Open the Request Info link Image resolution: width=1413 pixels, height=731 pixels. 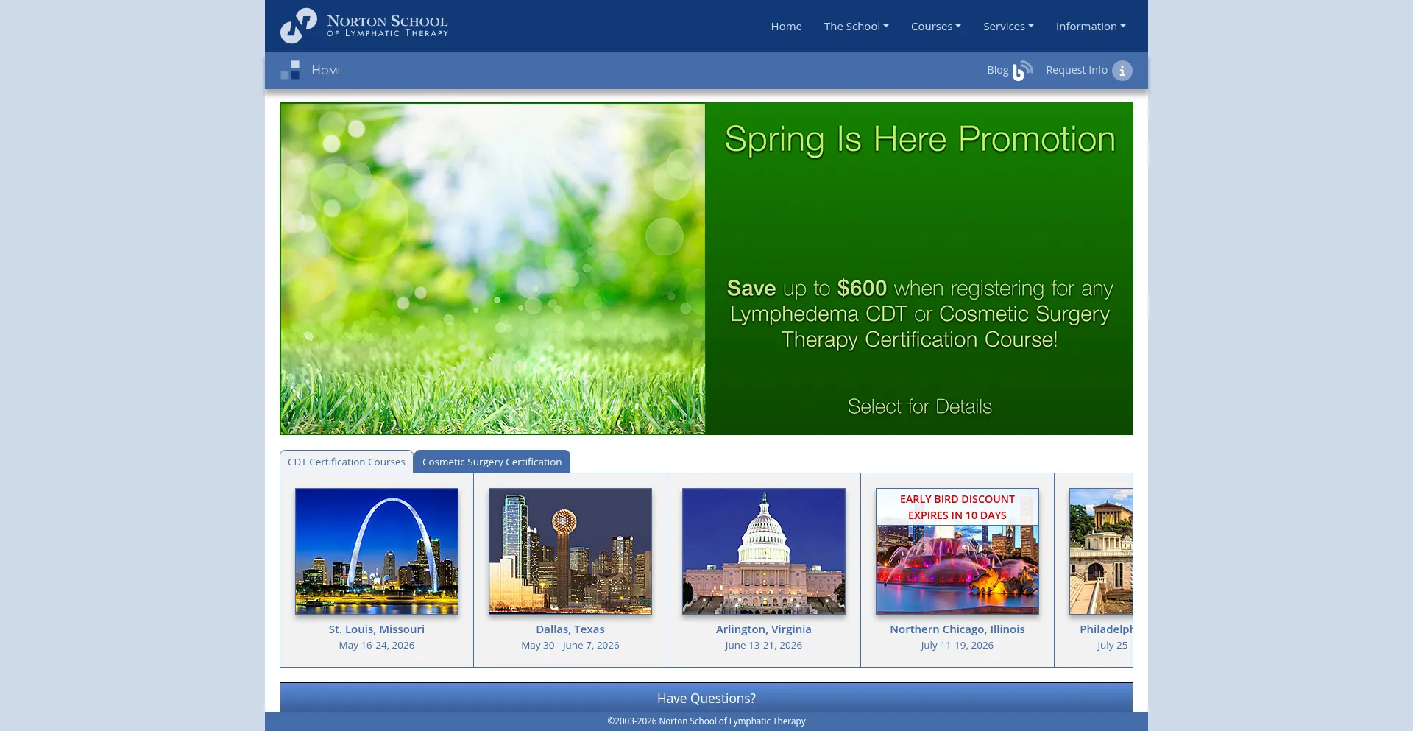1076,70
